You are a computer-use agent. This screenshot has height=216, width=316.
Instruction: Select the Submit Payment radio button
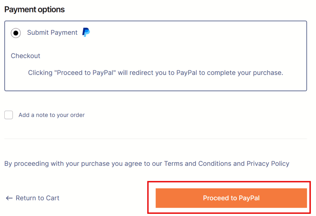[x=16, y=33]
